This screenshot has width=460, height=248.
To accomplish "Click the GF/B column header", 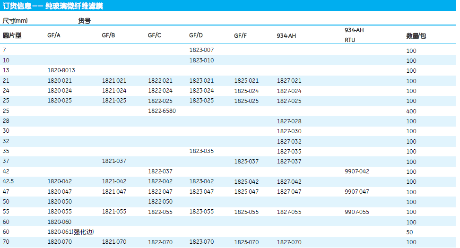I will click(109, 35).
